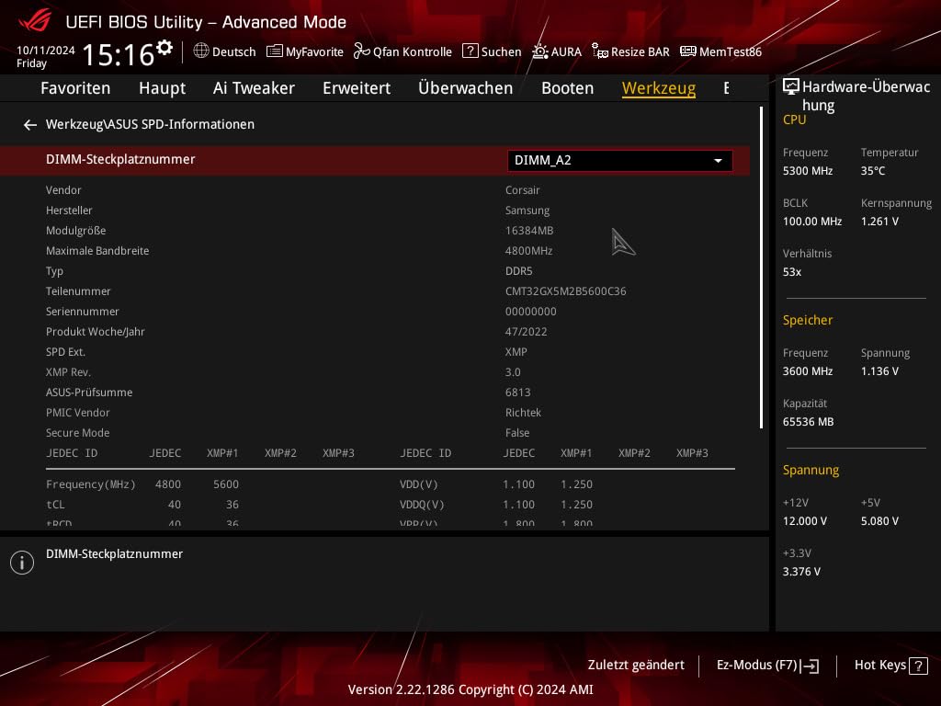
Task: Click the production date 47/2022
Action: 526,332
